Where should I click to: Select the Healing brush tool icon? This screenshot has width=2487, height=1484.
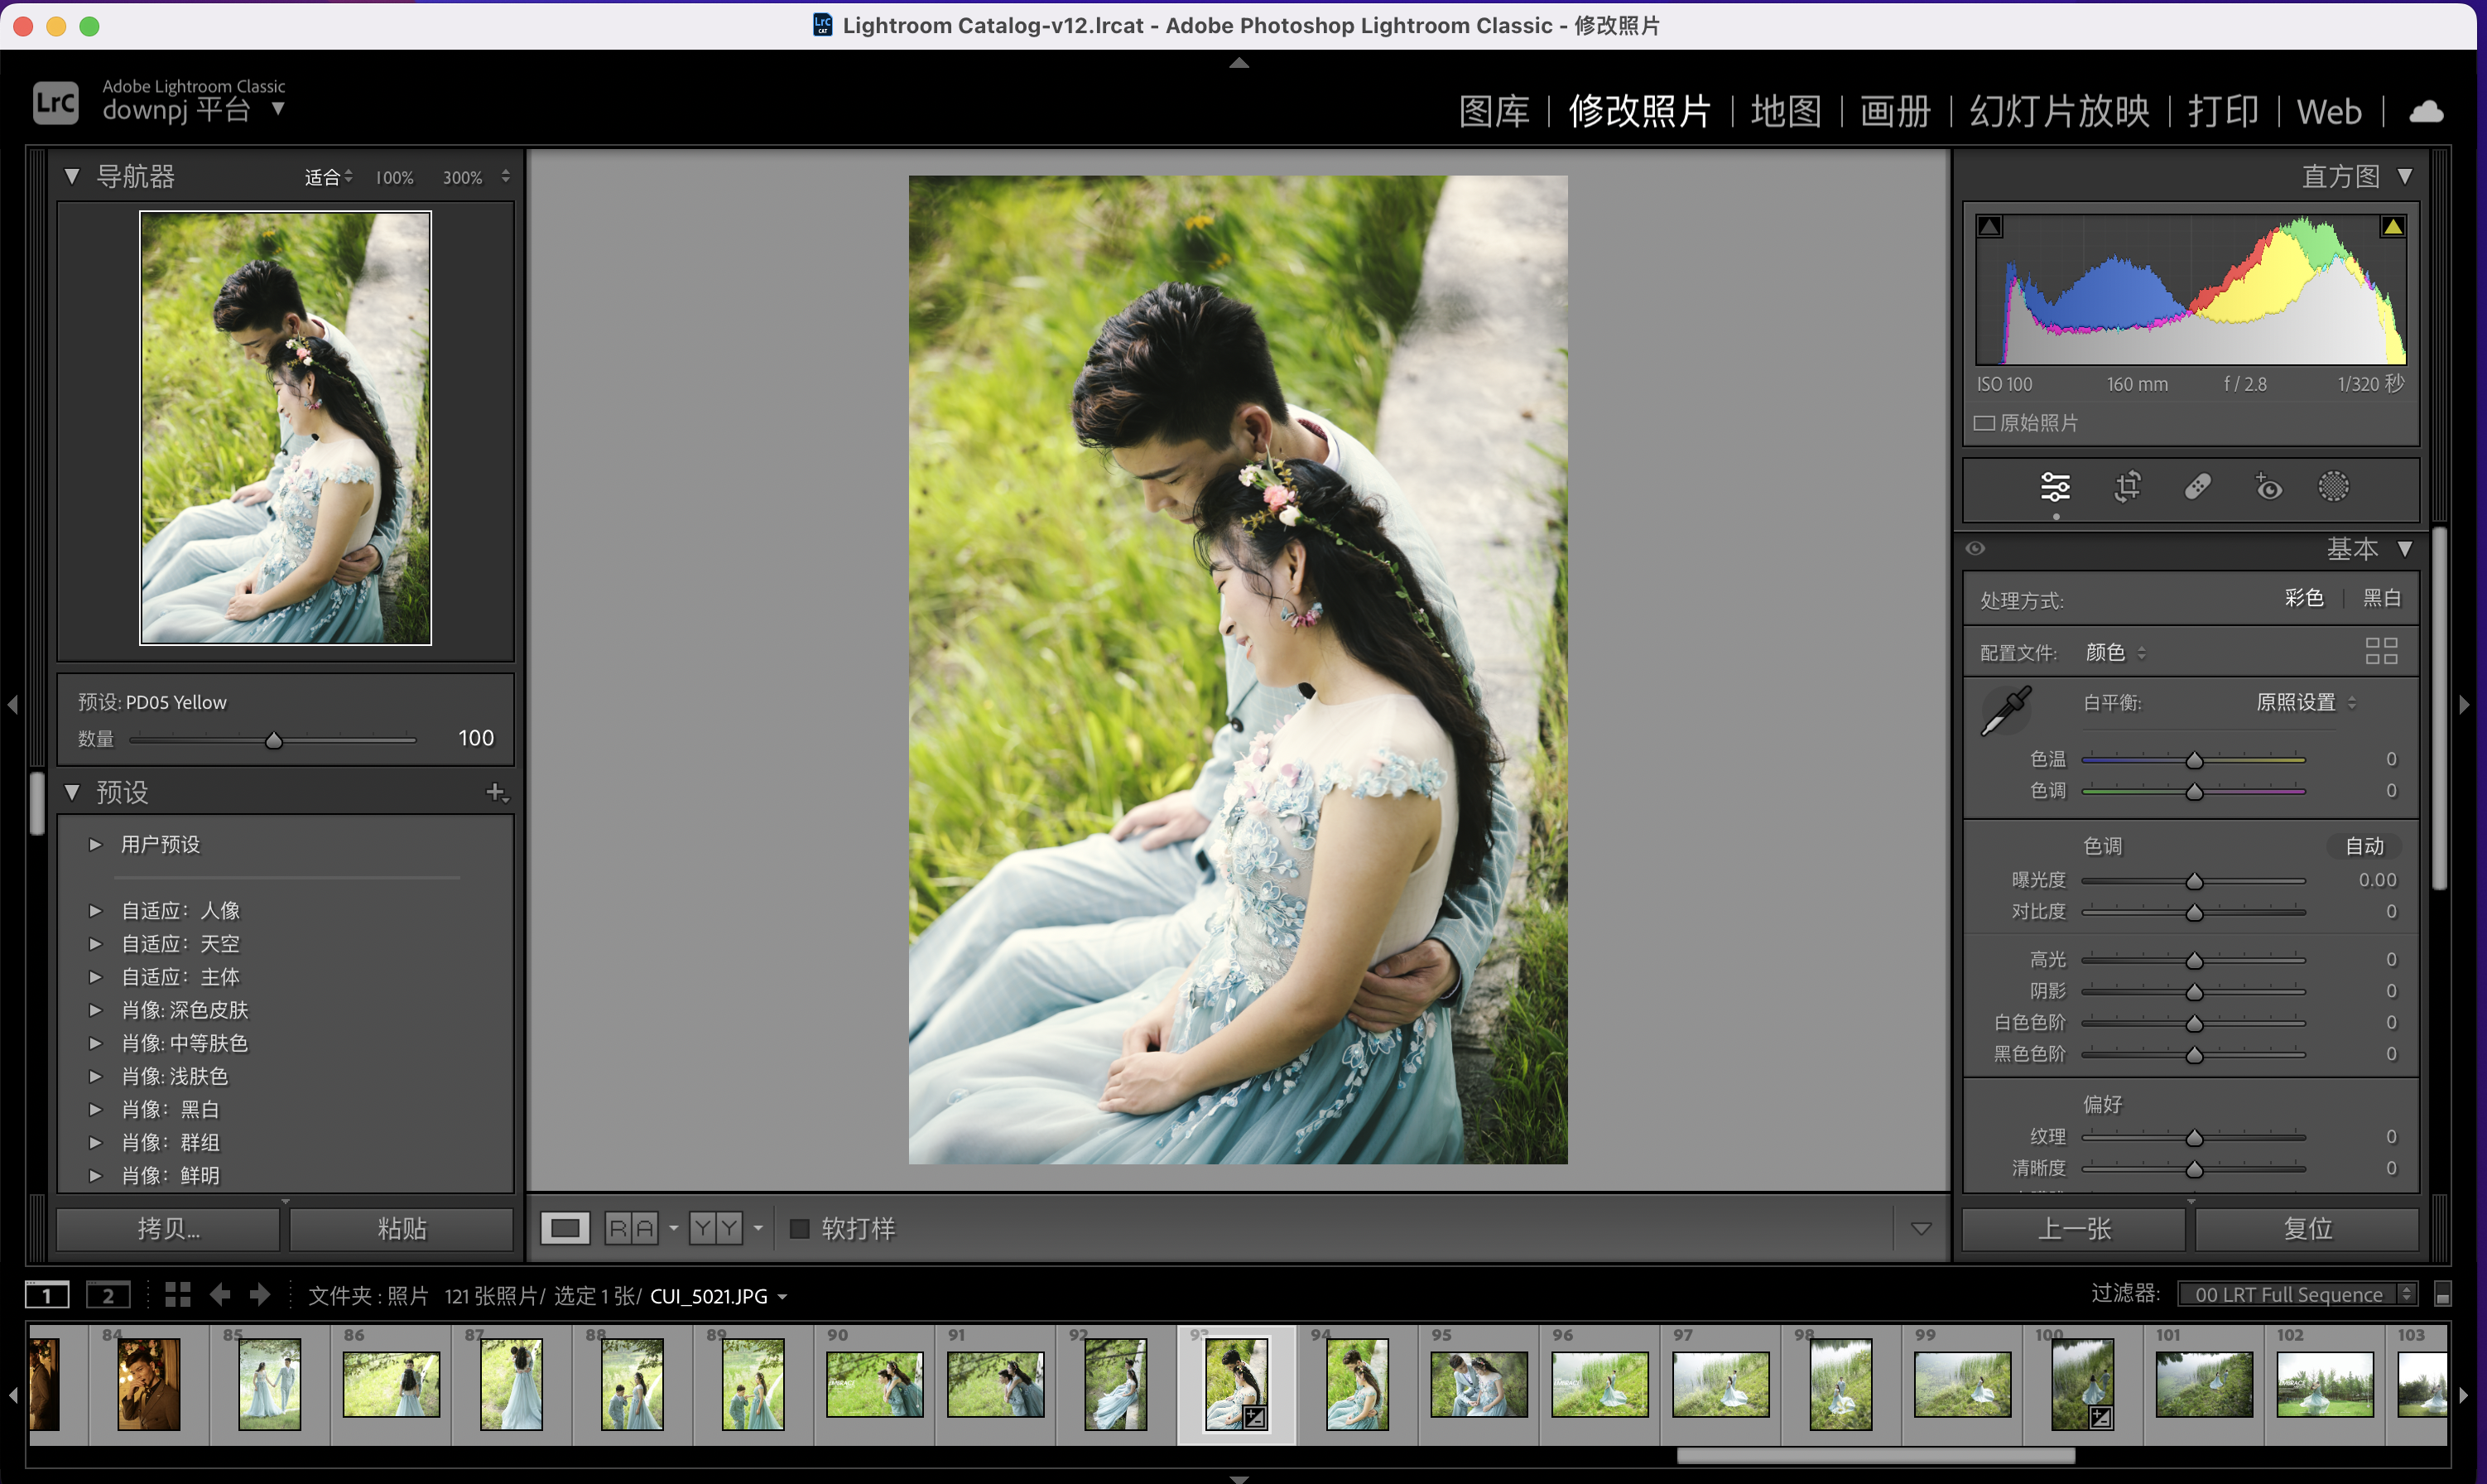click(x=2197, y=487)
